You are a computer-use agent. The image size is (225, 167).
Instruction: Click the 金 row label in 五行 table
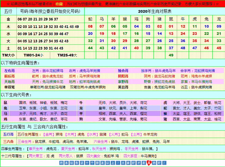tap(8, 19)
